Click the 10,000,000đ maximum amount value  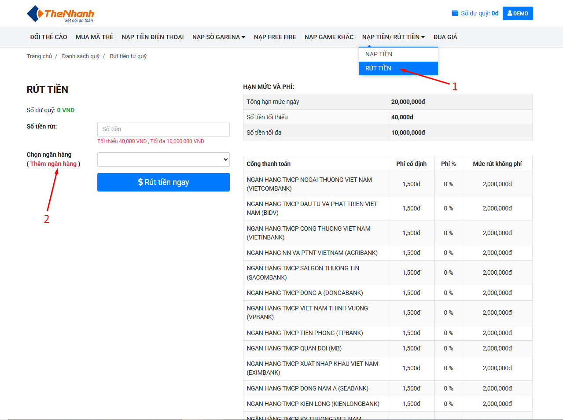coord(408,133)
